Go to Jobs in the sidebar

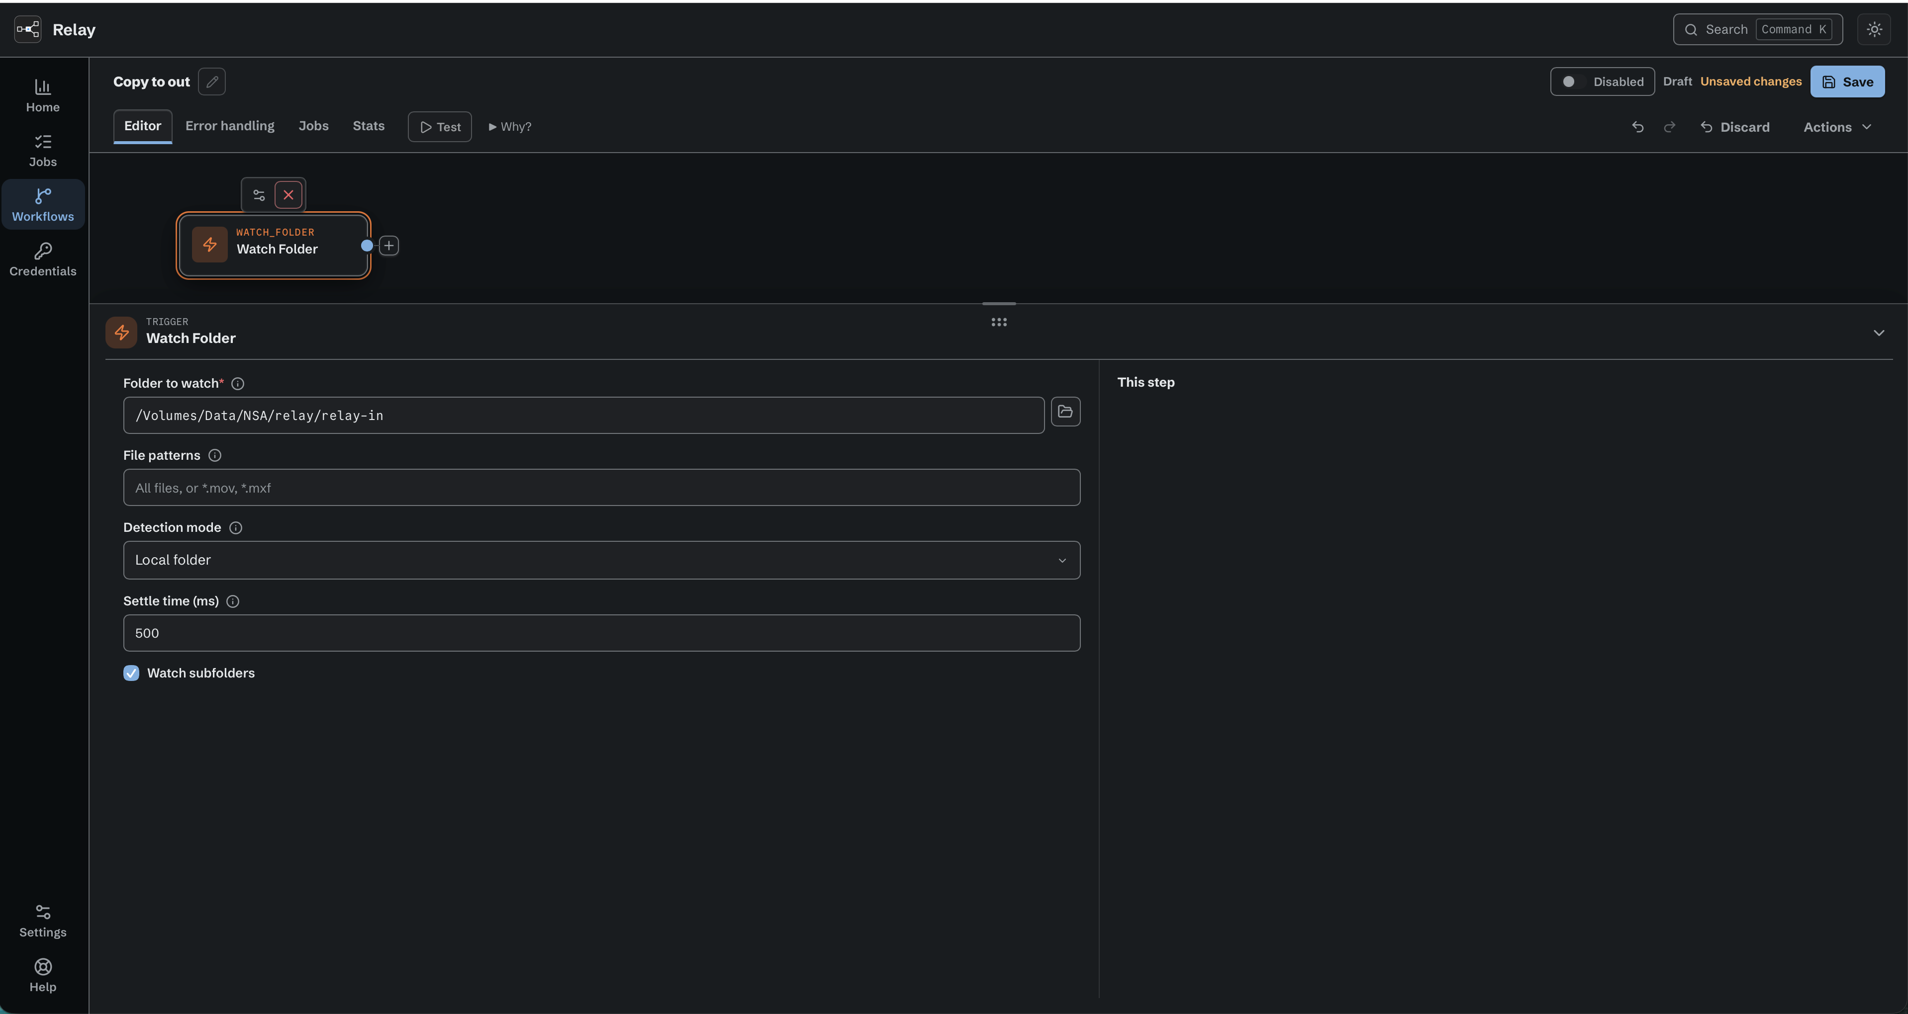[43, 150]
